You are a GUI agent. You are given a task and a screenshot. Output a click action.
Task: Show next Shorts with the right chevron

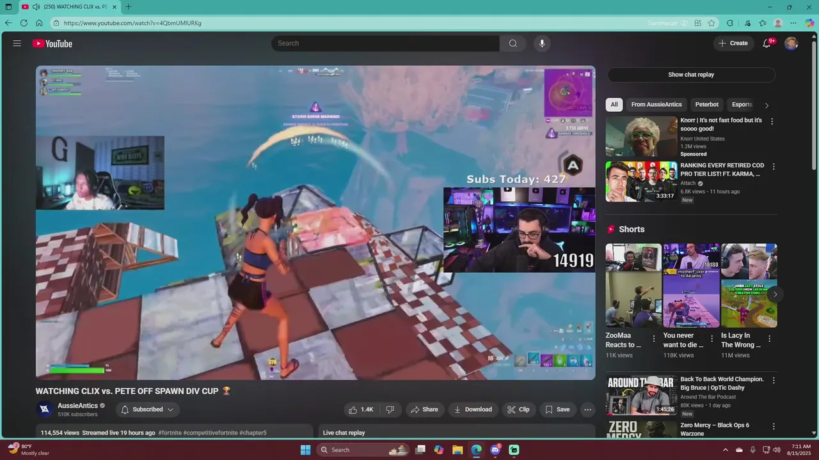click(x=775, y=295)
